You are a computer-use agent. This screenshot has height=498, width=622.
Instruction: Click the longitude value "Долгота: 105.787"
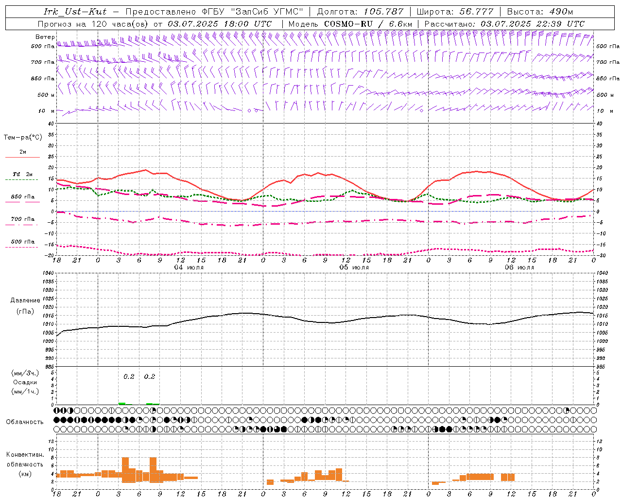360,12
